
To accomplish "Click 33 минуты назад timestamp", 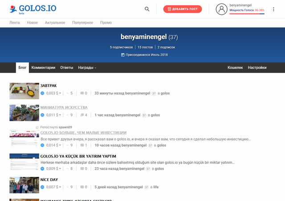I will pyautogui.click(x=109, y=93).
